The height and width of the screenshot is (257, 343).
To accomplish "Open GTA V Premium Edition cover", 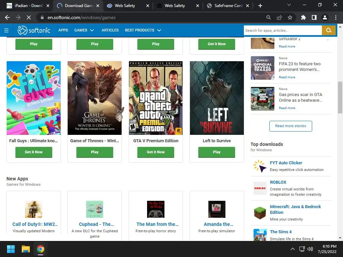I will pyautogui.click(x=156, y=98).
